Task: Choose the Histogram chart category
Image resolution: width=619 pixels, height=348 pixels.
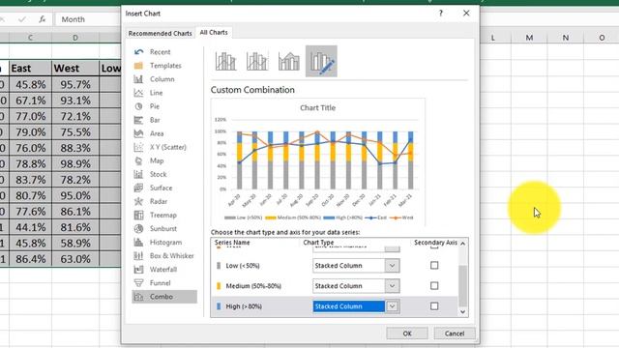Action: 164,243
